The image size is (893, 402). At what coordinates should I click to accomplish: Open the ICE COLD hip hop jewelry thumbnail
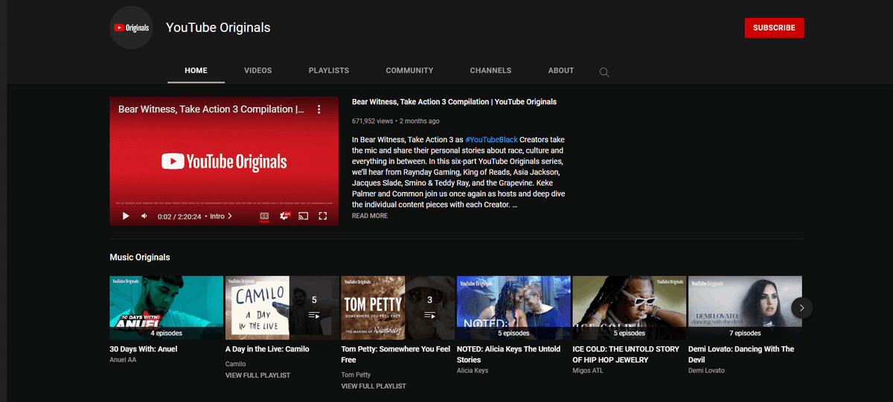[x=630, y=307]
